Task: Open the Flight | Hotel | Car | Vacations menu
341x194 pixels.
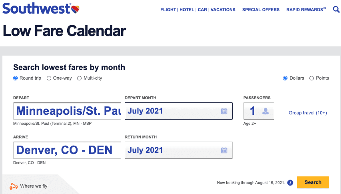Action: pos(198,10)
